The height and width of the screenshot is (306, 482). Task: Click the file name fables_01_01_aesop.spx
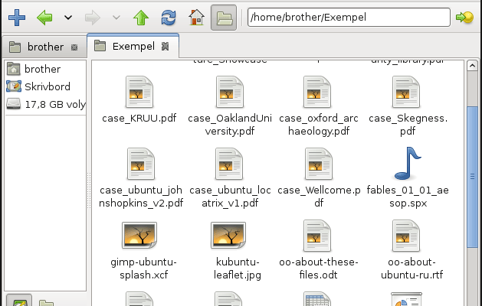pos(408,197)
